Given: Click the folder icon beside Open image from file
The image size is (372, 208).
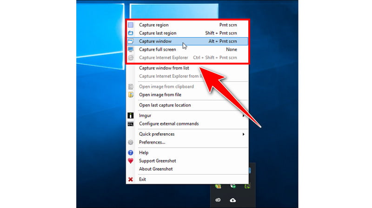Looking at the screenshot, I should tap(131, 95).
